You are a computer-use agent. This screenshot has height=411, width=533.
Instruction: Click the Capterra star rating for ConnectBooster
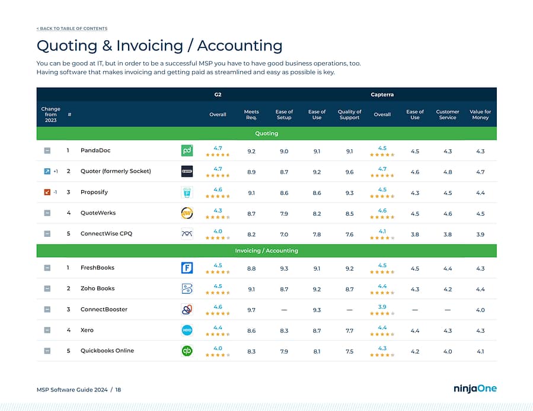tap(382, 313)
